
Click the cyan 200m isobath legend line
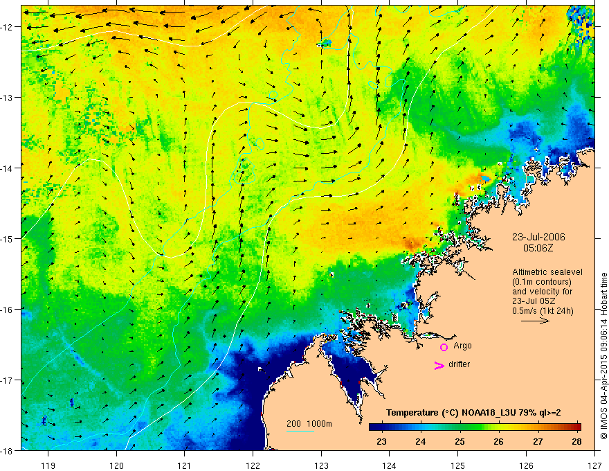click(x=300, y=431)
